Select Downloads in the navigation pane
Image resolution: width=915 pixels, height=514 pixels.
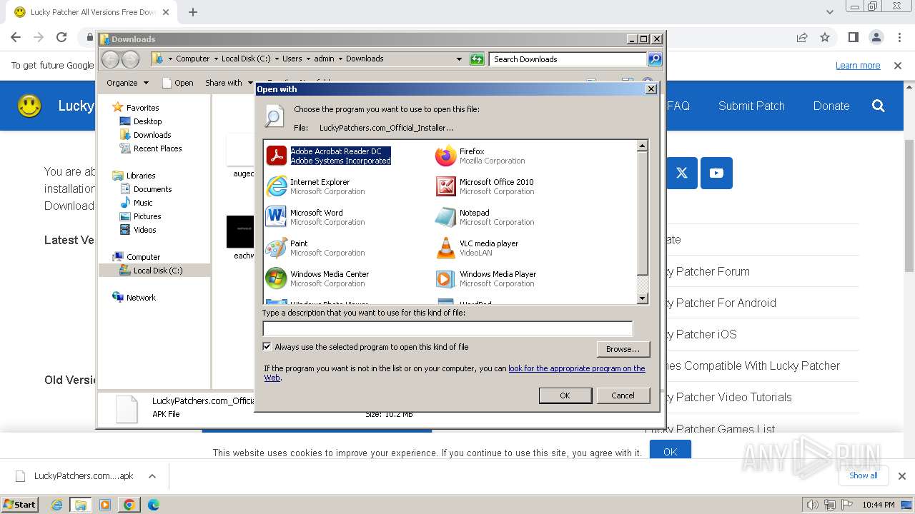click(x=152, y=135)
